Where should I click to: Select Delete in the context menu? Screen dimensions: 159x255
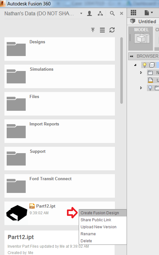tap(103, 241)
